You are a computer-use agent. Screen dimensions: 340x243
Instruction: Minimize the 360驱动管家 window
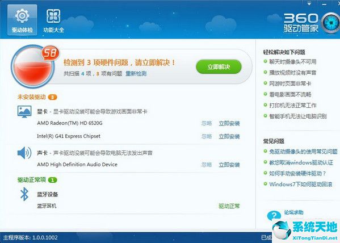coord(324,4)
